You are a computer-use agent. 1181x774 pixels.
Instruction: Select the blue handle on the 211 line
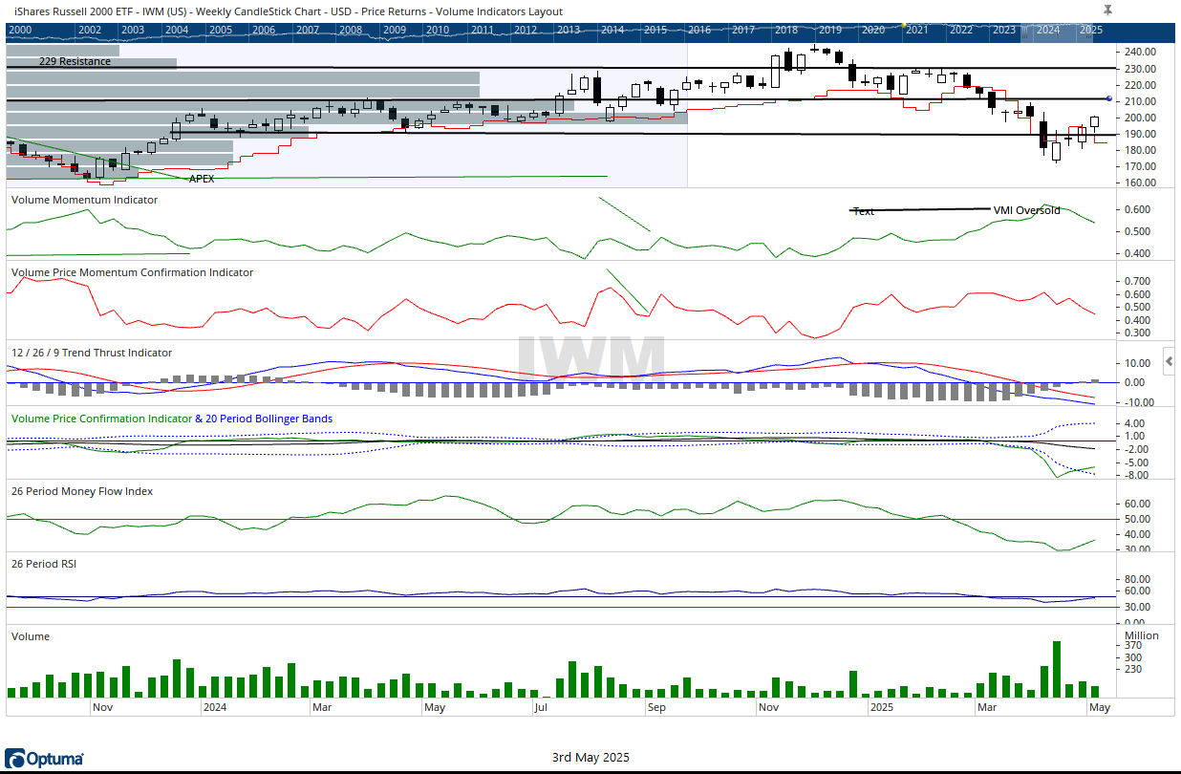tap(1107, 98)
